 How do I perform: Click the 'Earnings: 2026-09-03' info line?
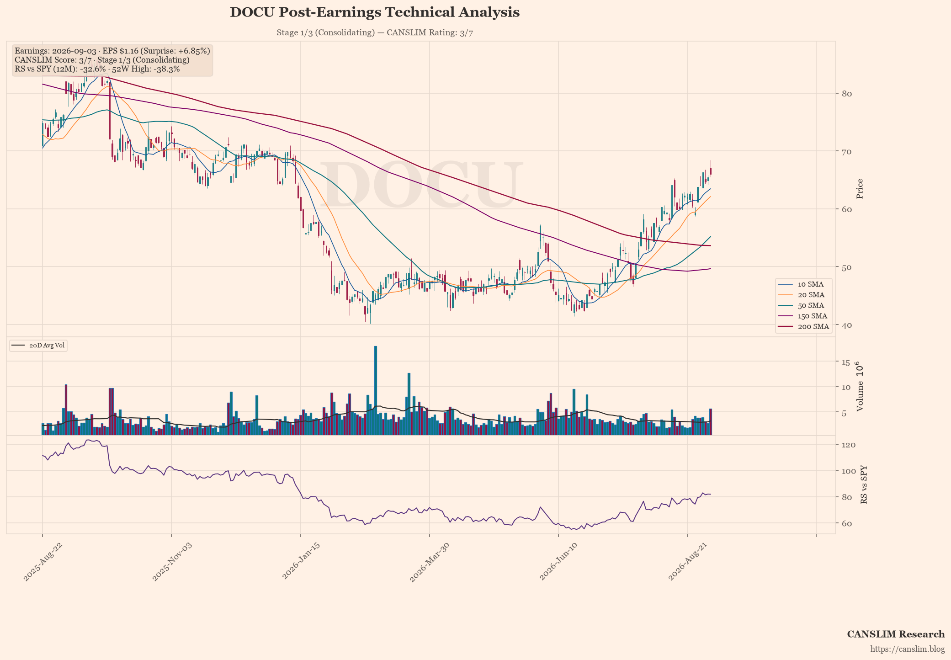pyautogui.click(x=112, y=51)
